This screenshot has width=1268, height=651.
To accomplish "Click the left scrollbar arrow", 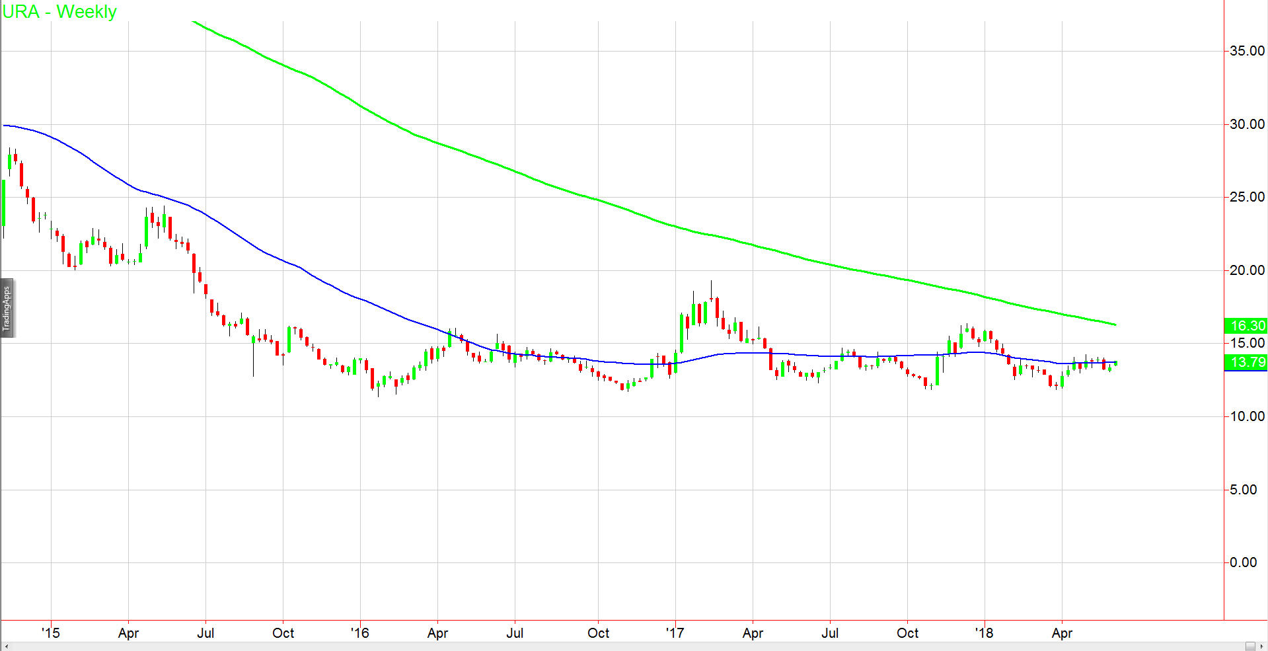I will point(5,646).
